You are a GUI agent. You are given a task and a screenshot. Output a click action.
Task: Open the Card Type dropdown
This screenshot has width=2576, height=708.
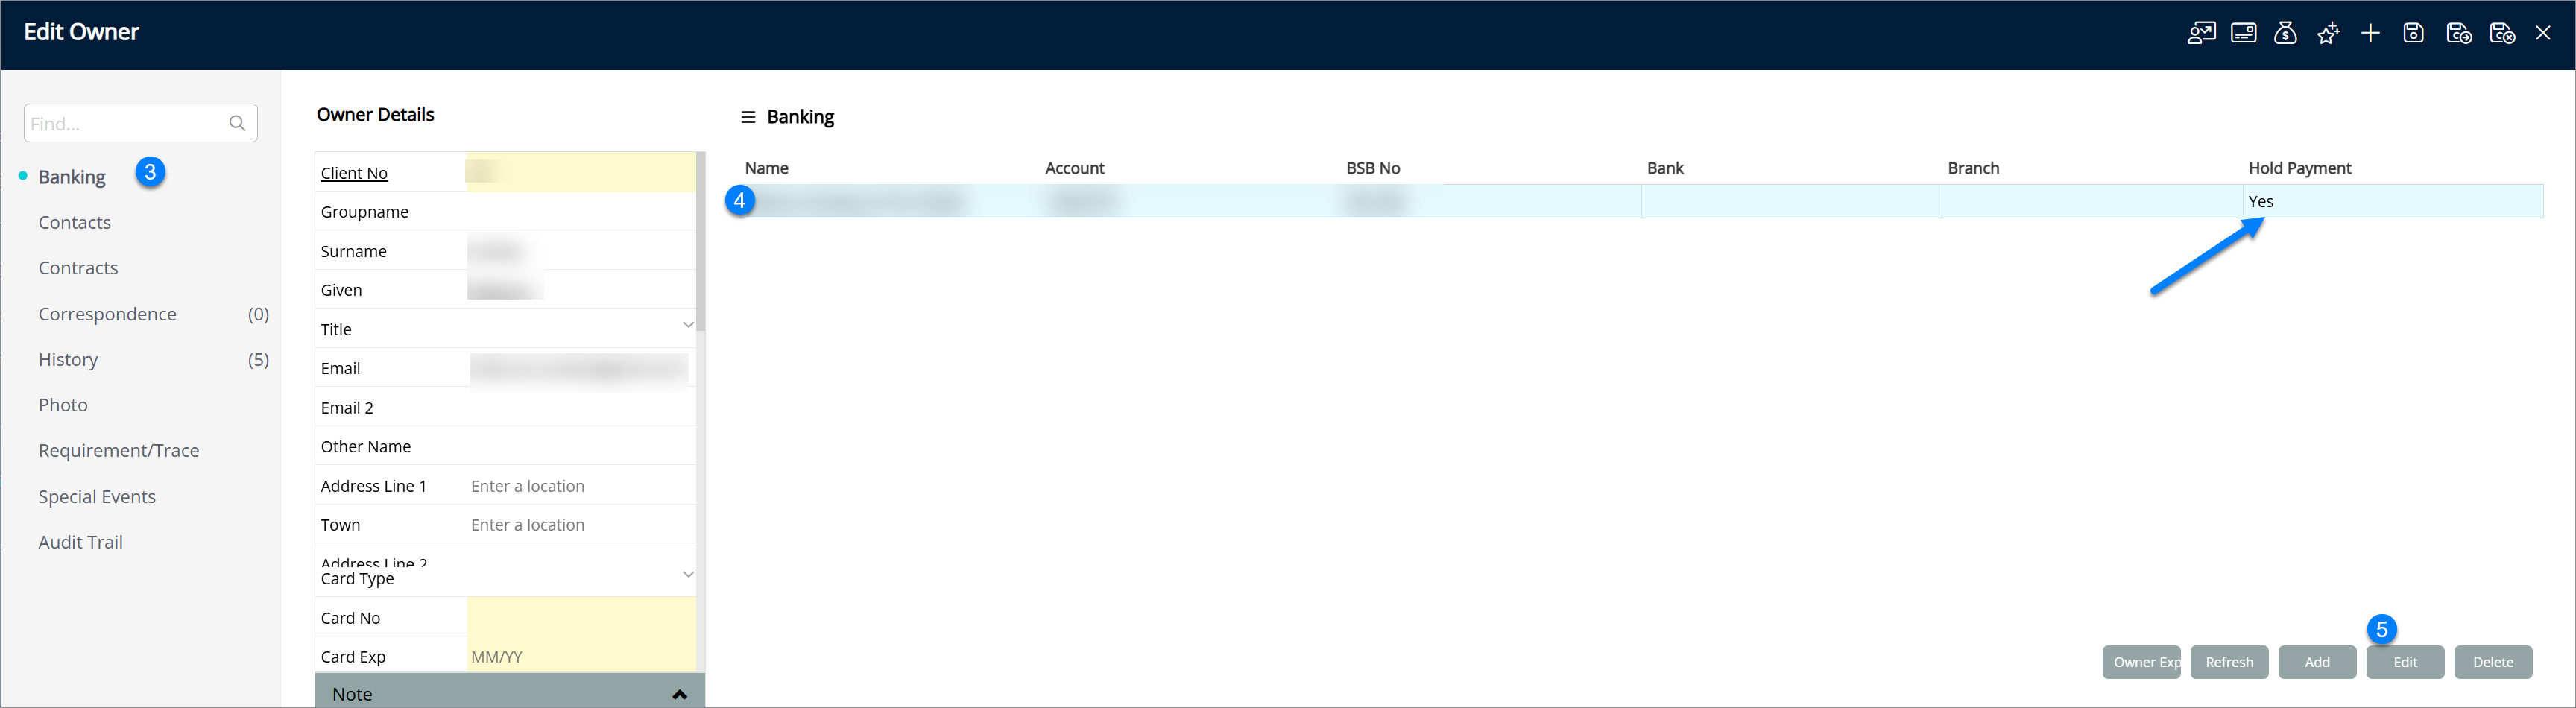(x=688, y=574)
